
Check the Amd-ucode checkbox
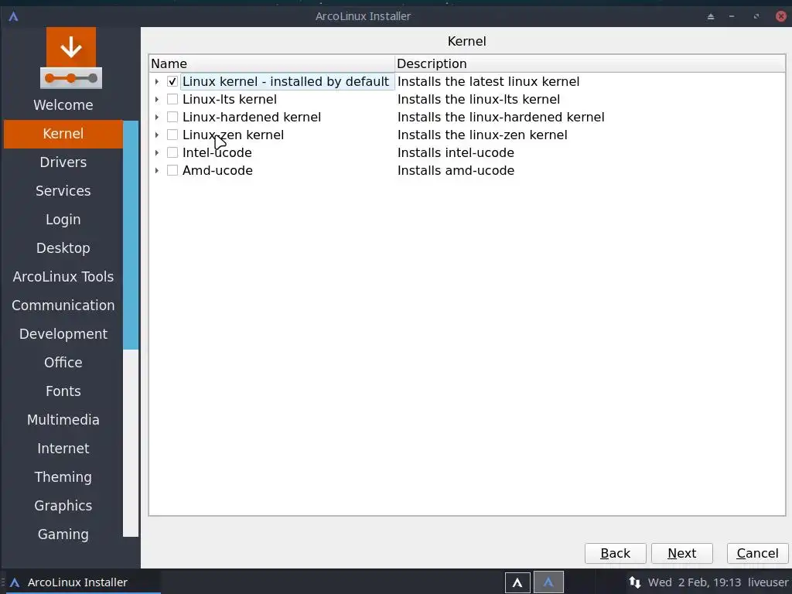tap(172, 170)
